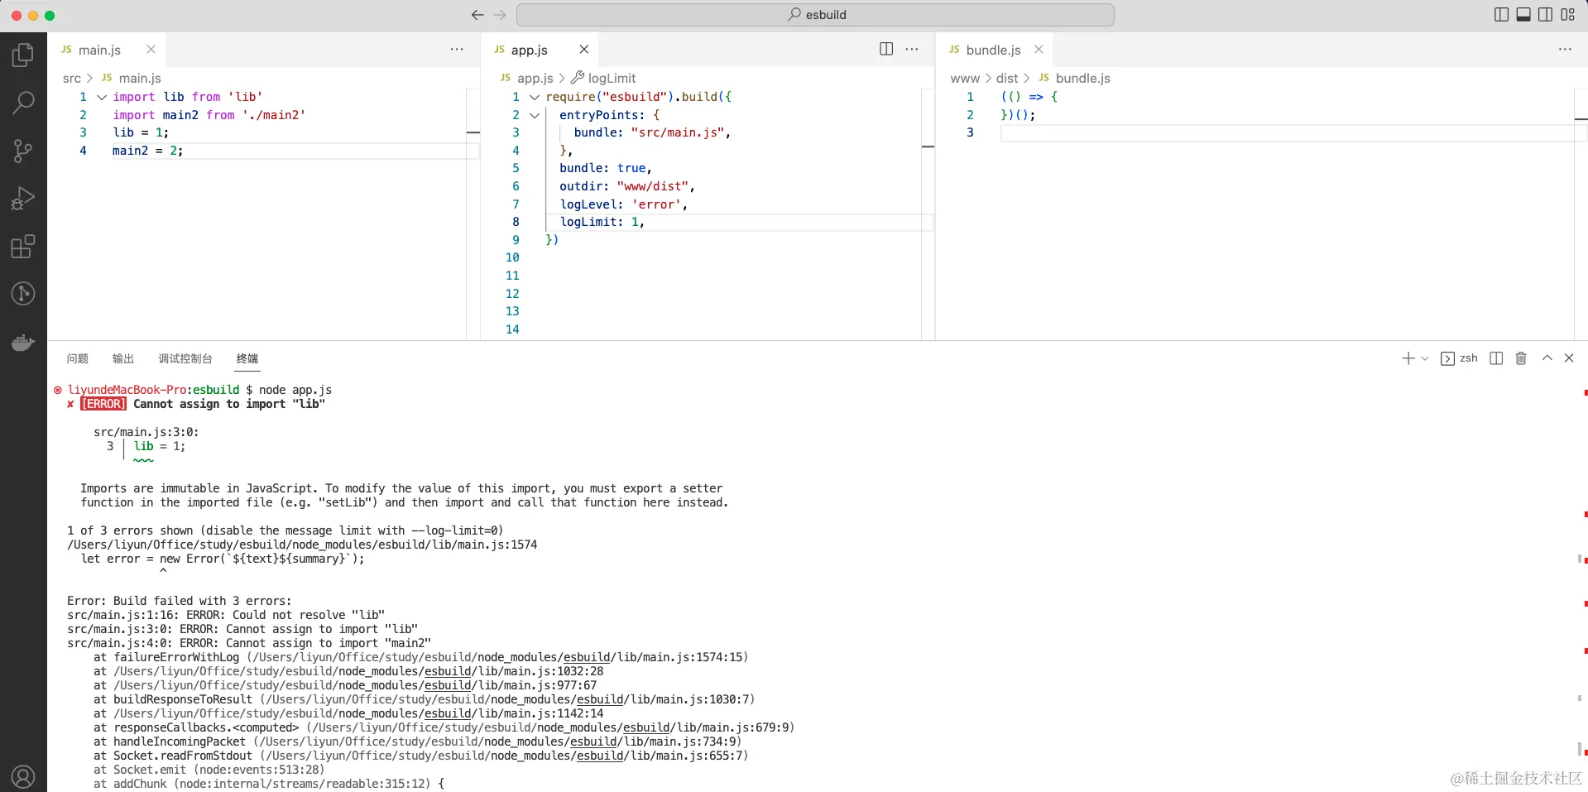Click line number 3 in bundle.js gutter
Image resolution: width=1588 pixels, height=792 pixels.
(970, 132)
